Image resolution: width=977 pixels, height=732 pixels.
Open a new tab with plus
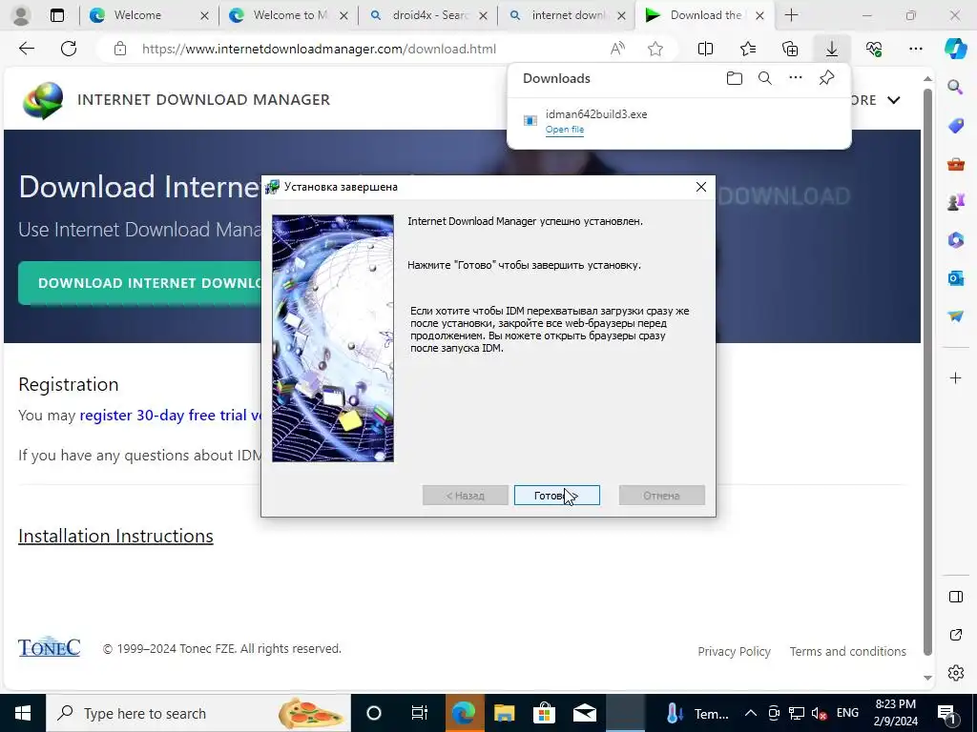791,15
